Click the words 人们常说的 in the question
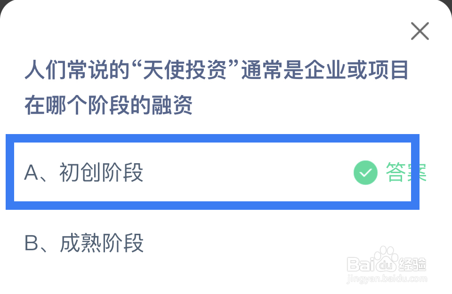 (77, 70)
